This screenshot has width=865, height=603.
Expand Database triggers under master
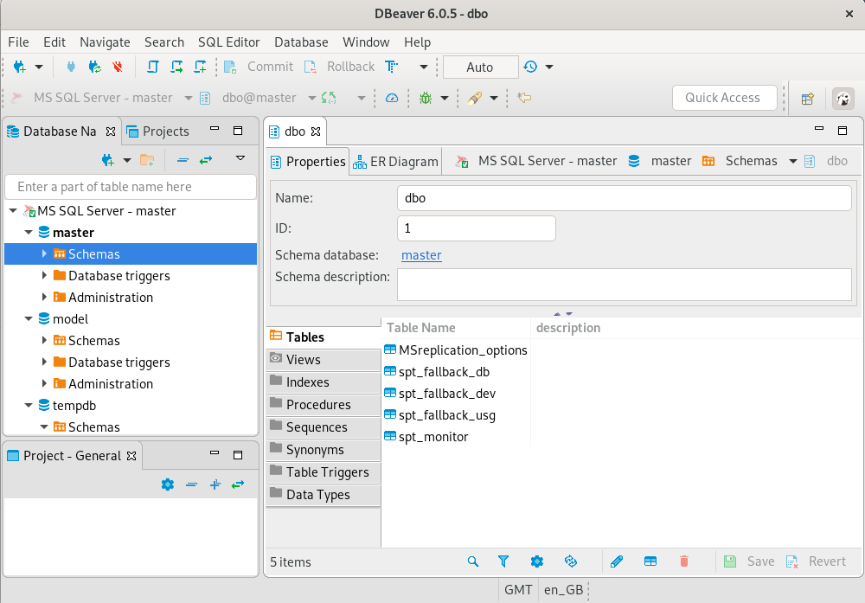click(x=44, y=275)
